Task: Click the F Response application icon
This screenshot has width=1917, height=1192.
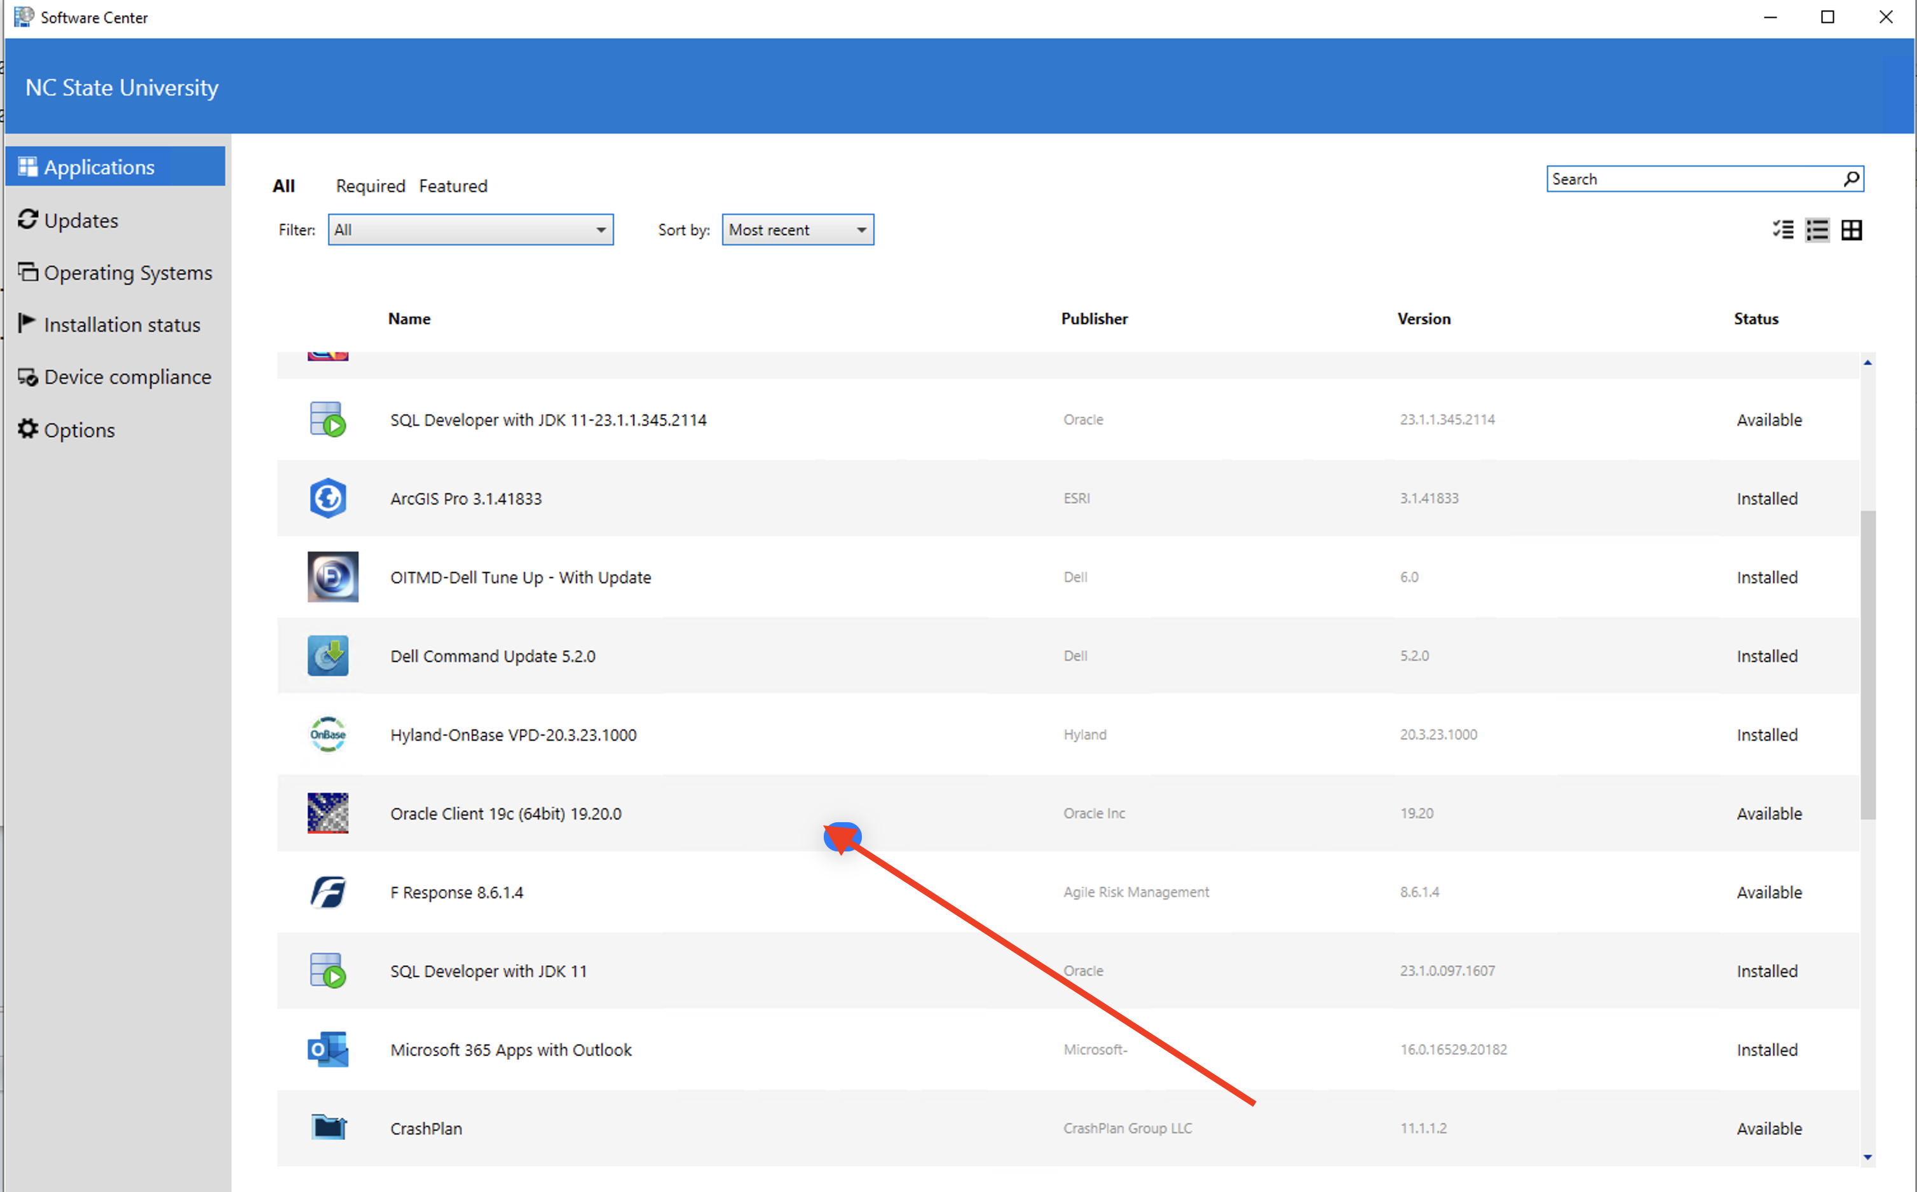Action: [x=327, y=893]
